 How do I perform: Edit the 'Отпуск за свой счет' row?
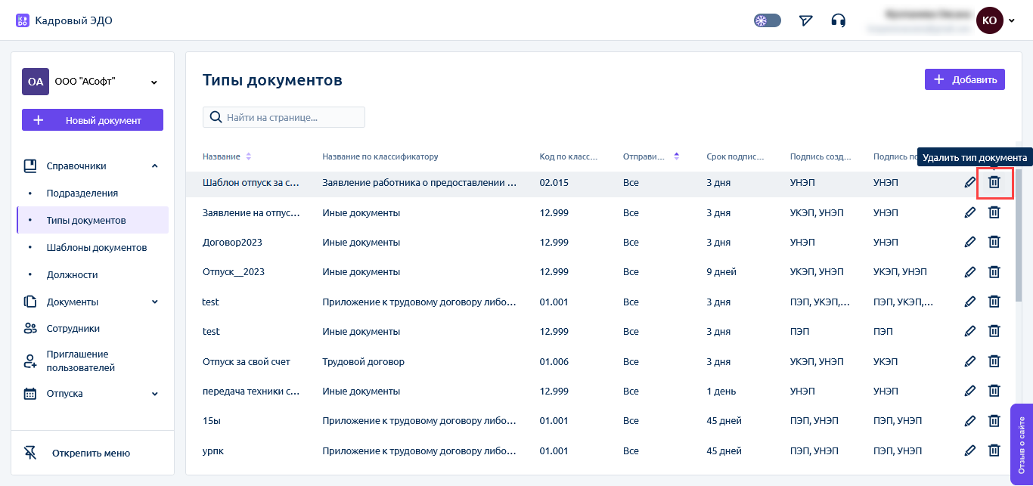pos(970,361)
